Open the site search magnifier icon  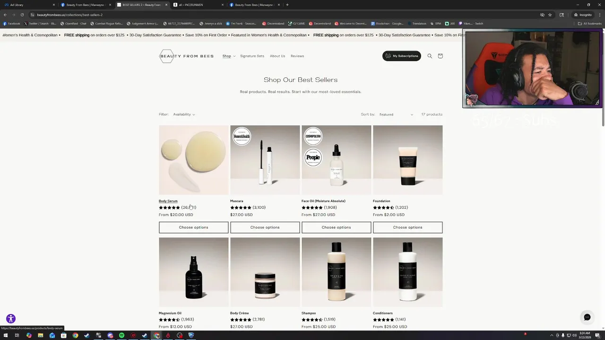coord(430,56)
